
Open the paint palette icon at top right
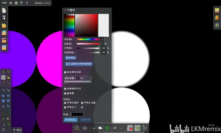tap(217, 18)
